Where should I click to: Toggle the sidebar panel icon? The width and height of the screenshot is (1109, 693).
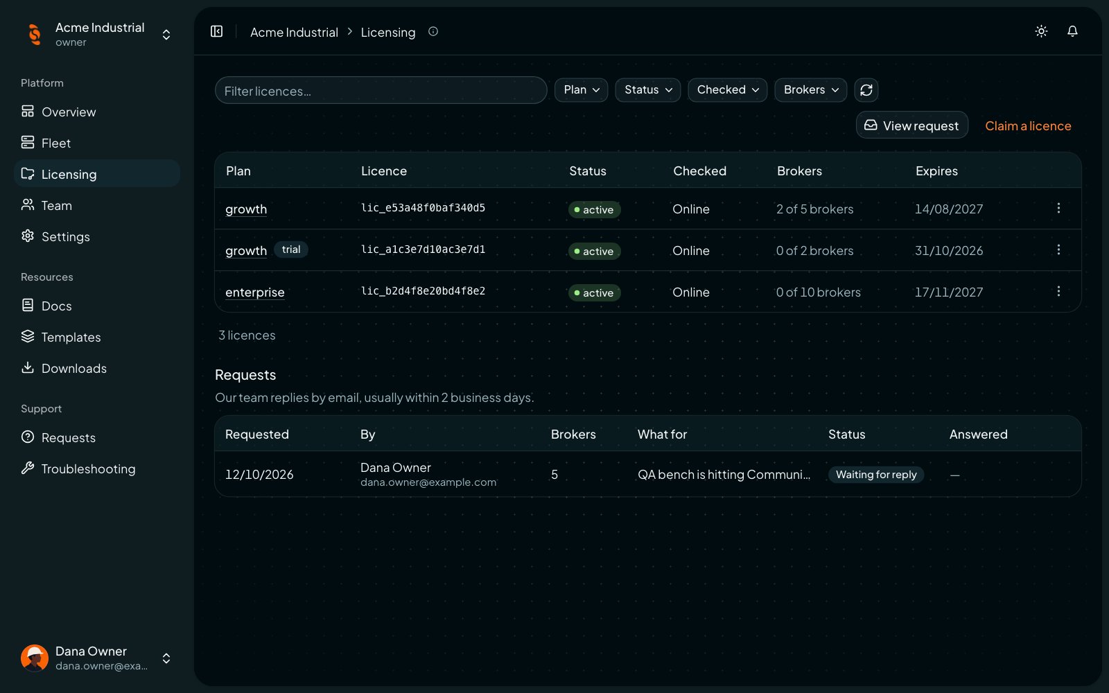217,31
